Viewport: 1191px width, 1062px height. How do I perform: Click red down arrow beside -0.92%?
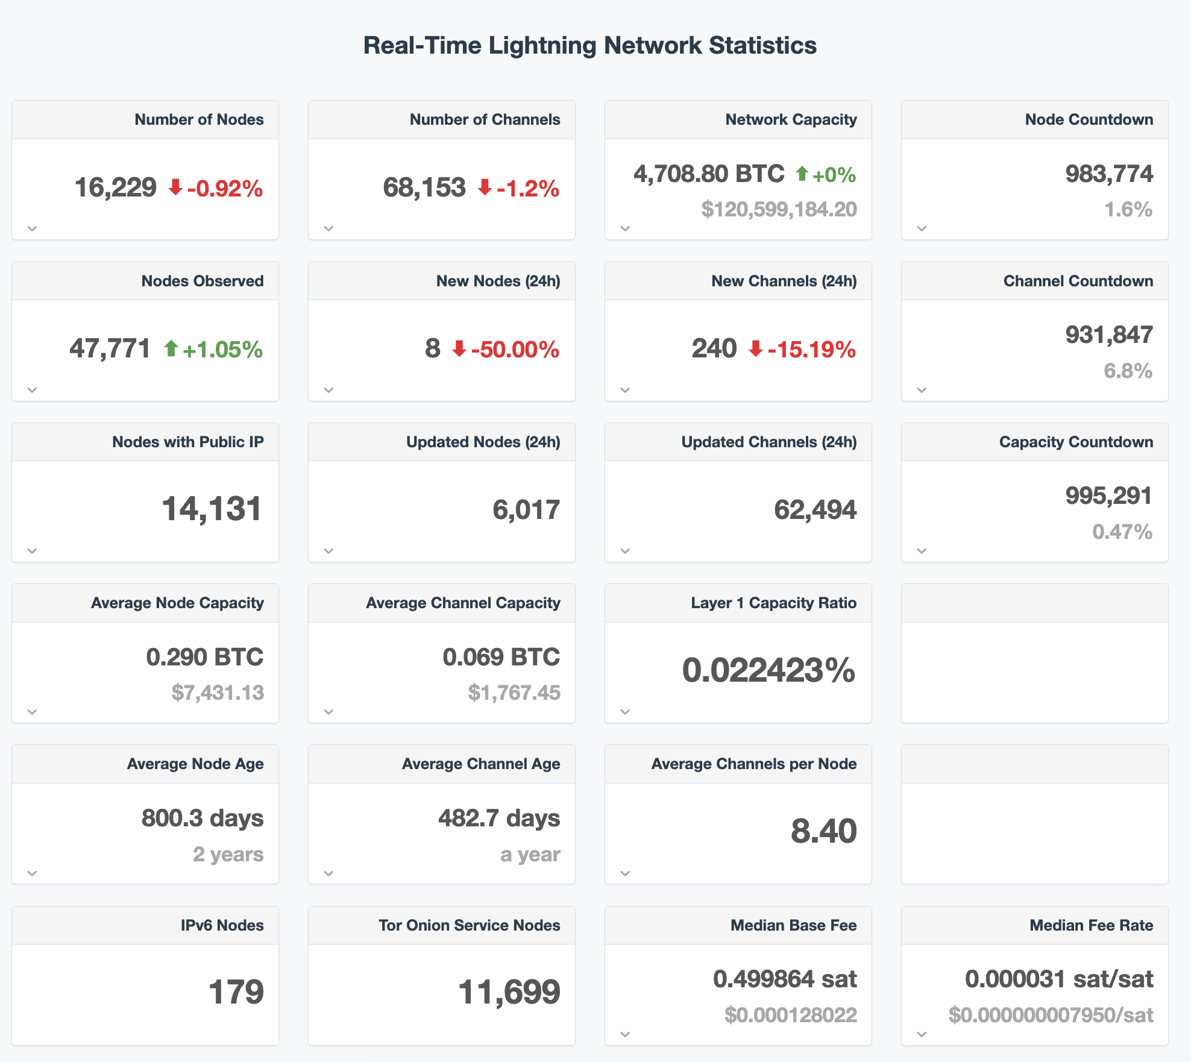pyautogui.click(x=175, y=187)
